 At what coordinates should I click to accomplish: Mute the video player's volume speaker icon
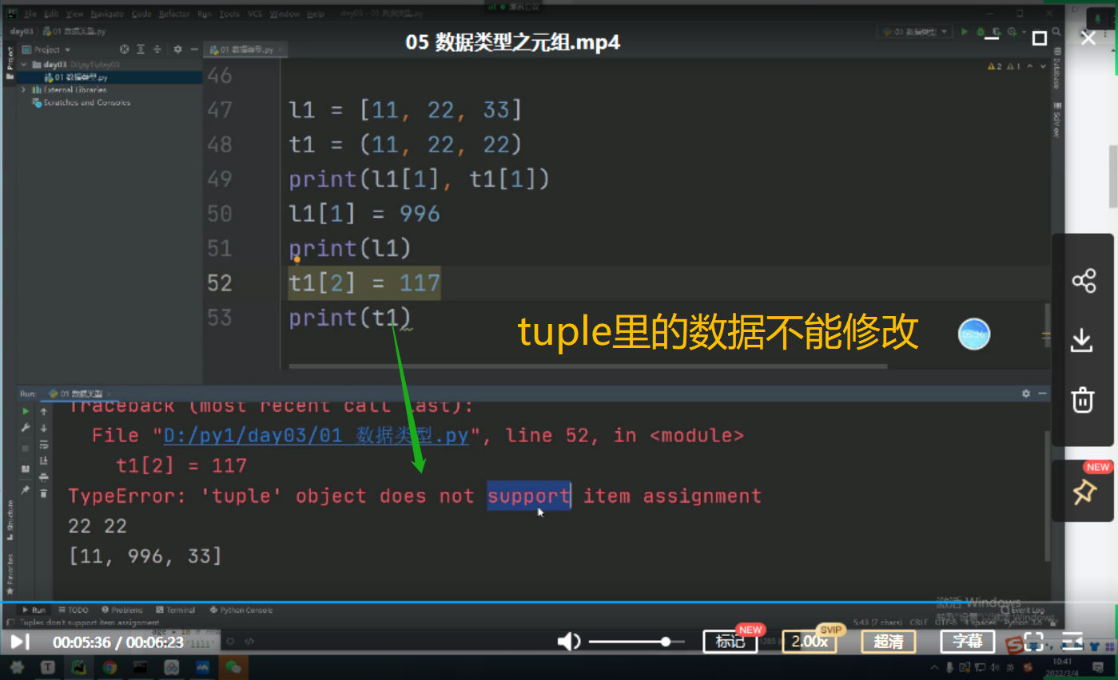(568, 642)
